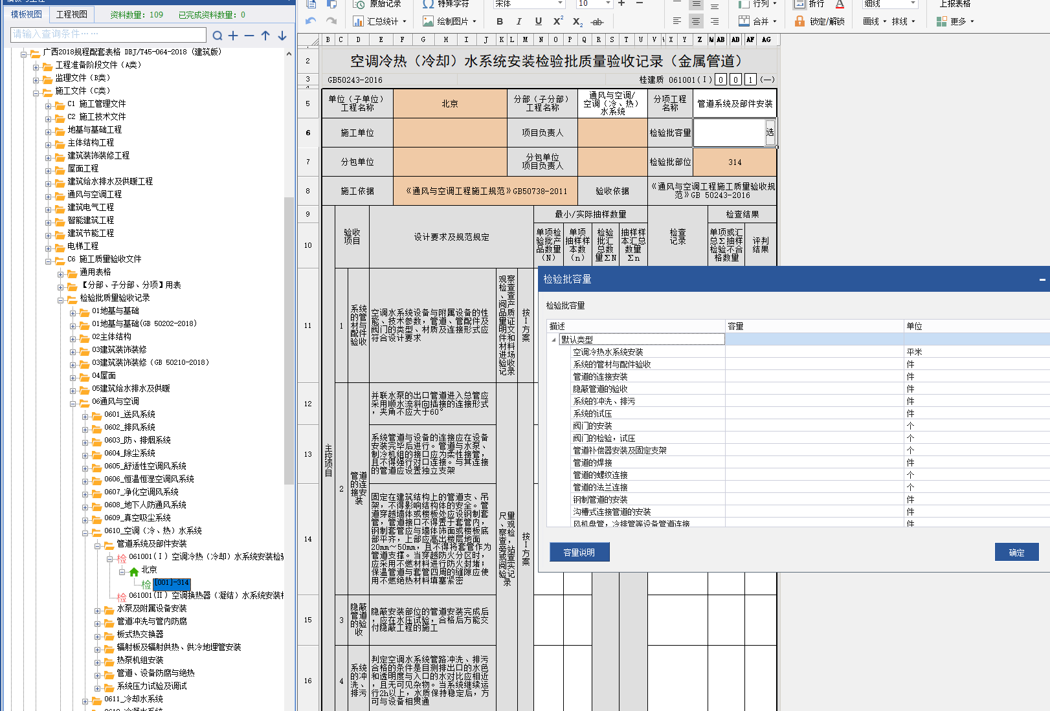
Task: Collapse 默认类型 group in capacity dialog
Action: (x=553, y=340)
